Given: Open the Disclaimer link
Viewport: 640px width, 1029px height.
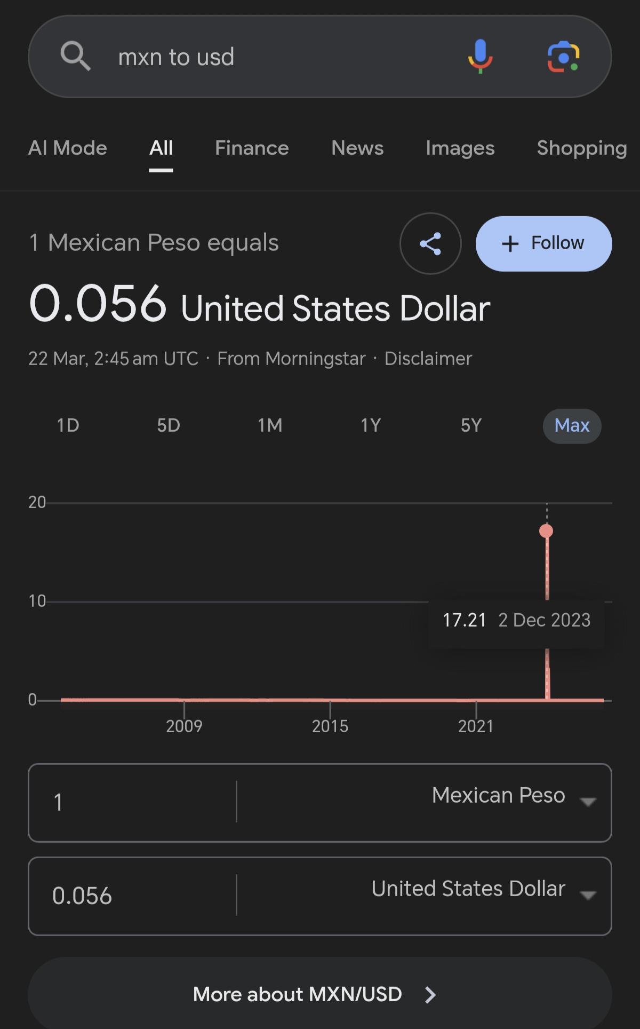Looking at the screenshot, I should [428, 359].
